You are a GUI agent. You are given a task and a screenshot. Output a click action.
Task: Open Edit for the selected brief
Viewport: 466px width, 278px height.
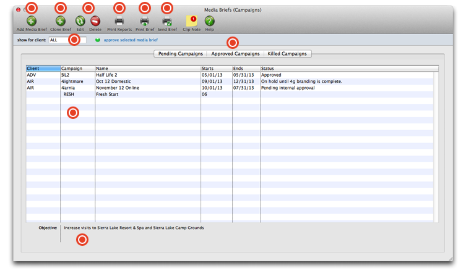80,20
